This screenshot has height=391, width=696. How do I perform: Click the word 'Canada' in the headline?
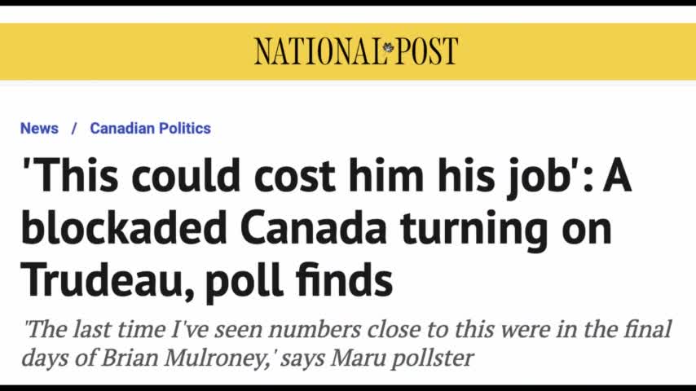[x=315, y=227]
